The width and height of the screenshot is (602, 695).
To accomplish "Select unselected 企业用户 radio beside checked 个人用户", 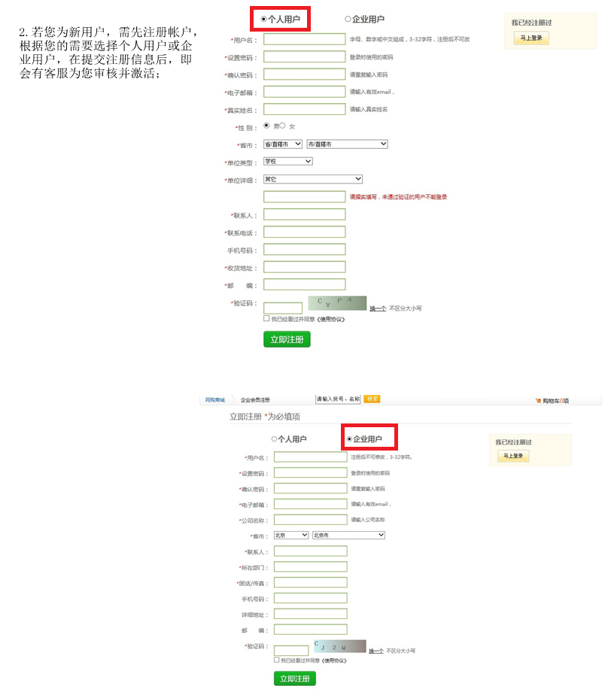I will click(x=348, y=20).
